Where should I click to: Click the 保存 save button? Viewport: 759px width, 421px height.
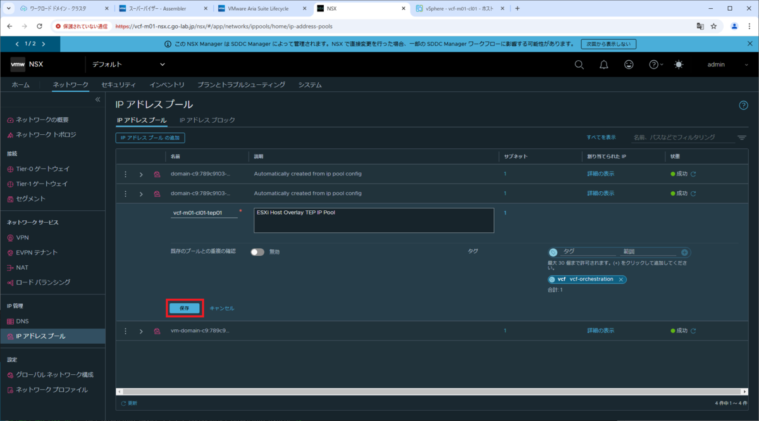click(x=185, y=308)
